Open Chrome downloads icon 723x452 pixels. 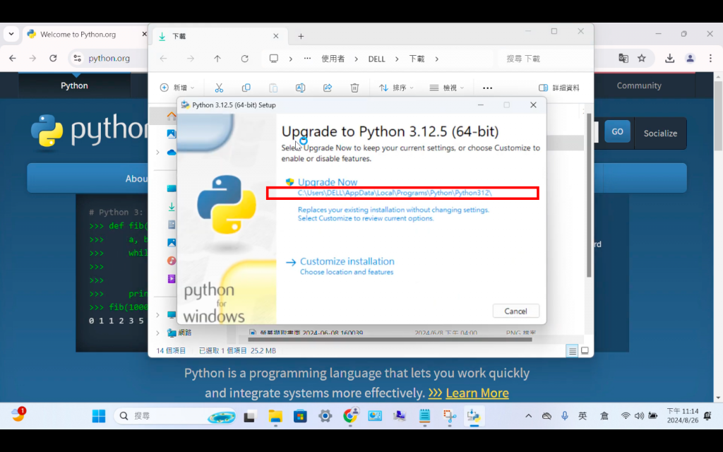(x=669, y=58)
